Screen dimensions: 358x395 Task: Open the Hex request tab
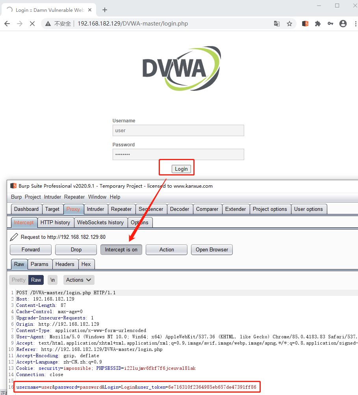tap(86, 264)
